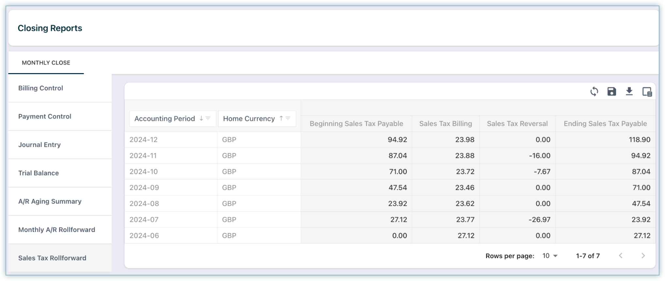Screen dimensions: 665x281
Task: Open the filter icon for Accounting Period
Action: (208, 118)
